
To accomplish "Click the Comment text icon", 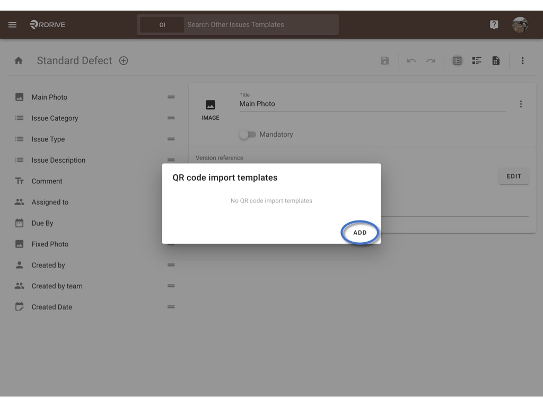I will point(20,181).
